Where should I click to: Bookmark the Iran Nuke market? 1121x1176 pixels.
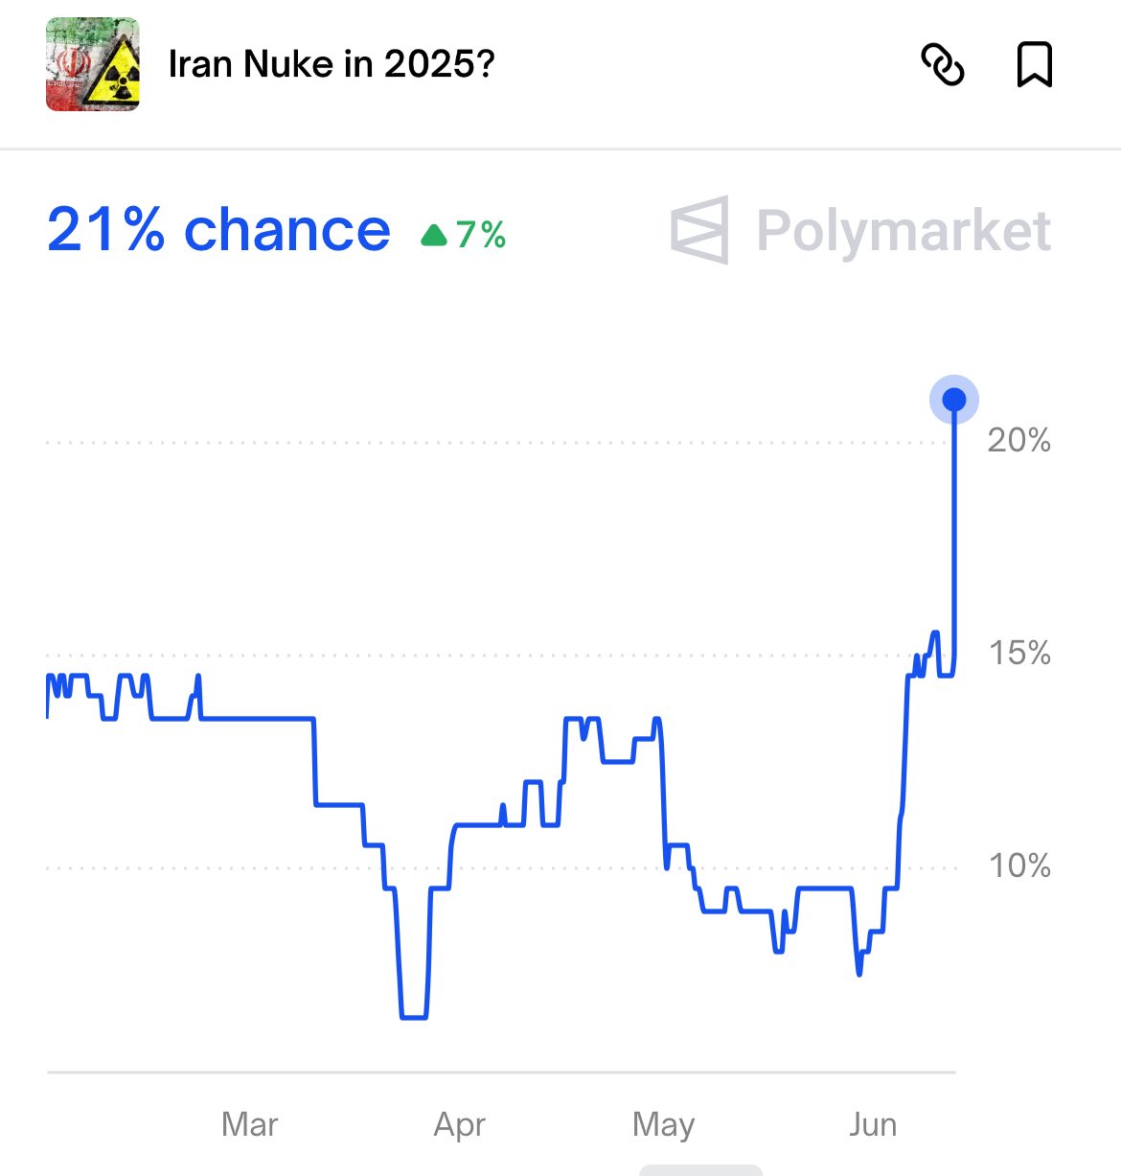1034,65
